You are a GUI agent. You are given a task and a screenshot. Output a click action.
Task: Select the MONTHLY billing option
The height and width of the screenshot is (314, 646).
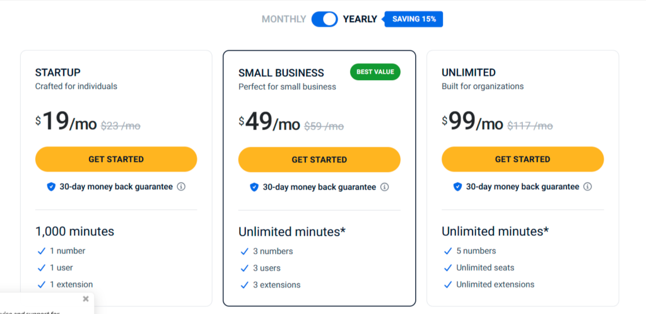[284, 20]
